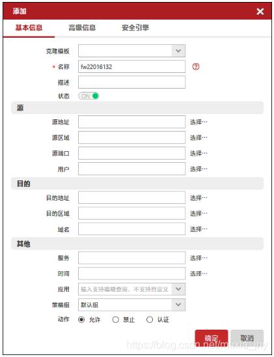The image size is (274, 357).
Task: Select the 允许 action radio button
Action: 81,320
